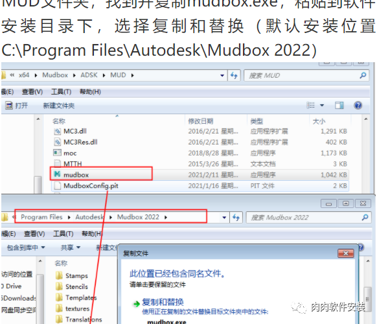Expand arrow after Autodesk in breadcrumb
This screenshot has height=324, width=377.
click(111, 218)
